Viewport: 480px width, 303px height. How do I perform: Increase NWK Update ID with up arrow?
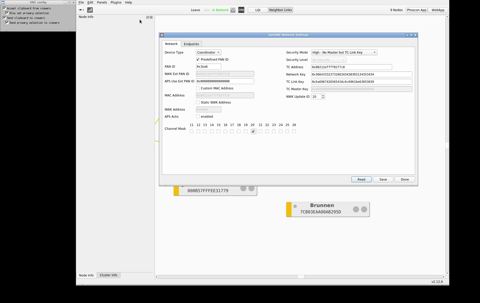[x=323, y=95]
